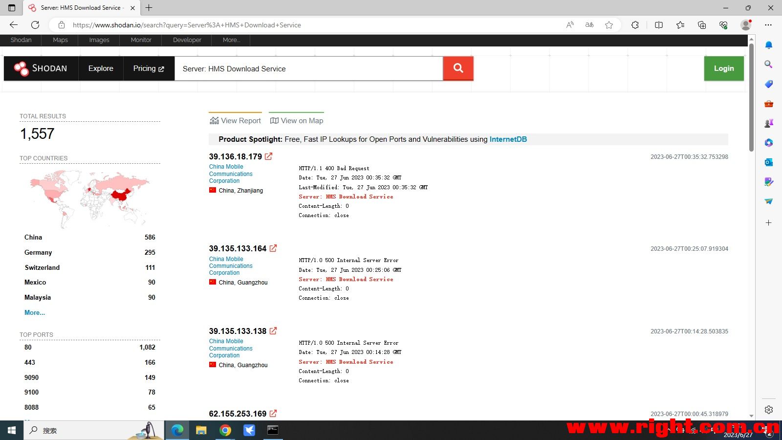Open sidebar tools briefcase icon
Screen dimensions: 782x440
pyautogui.click(x=769, y=104)
